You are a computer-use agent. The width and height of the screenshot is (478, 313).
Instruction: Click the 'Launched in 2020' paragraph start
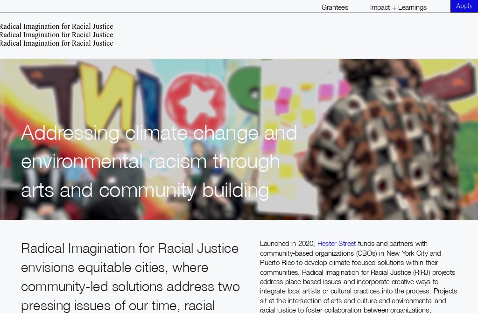coord(287,244)
